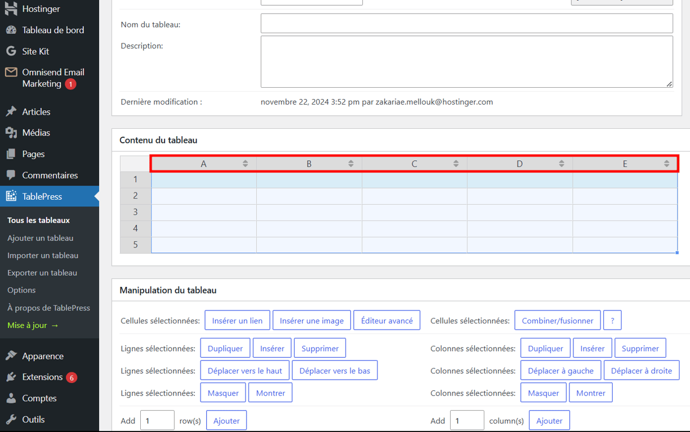
Task: Click Déplacer à gauche button
Action: 561,371
